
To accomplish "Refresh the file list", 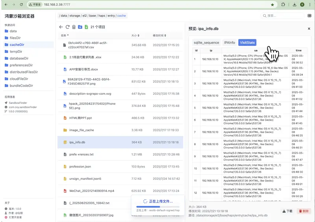I will coord(67,27).
